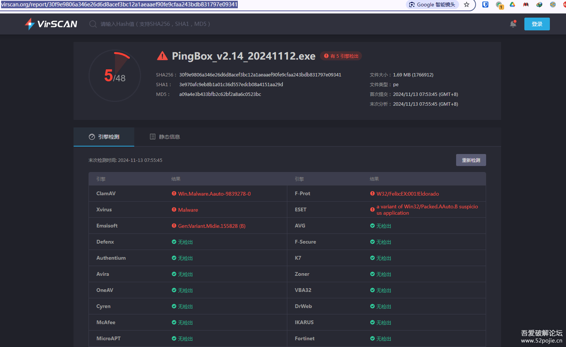The height and width of the screenshot is (347, 566).
Task: Click the green check icon in DrWeb row
Action: pyautogui.click(x=372, y=306)
